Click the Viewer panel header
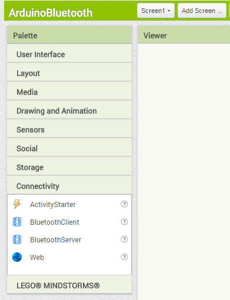This screenshot has height=300, width=230. click(184, 35)
